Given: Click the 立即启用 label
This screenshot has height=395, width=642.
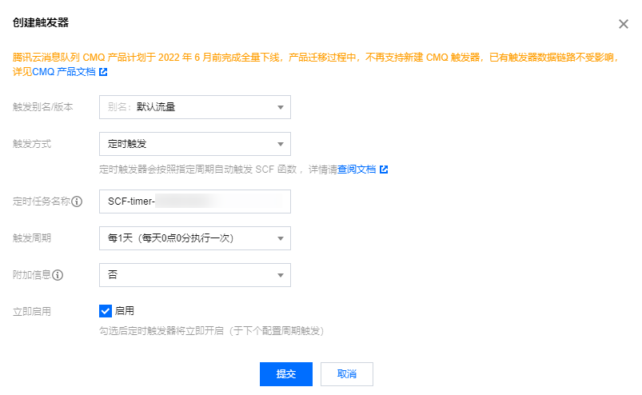Looking at the screenshot, I should click(x=32, y=312).
